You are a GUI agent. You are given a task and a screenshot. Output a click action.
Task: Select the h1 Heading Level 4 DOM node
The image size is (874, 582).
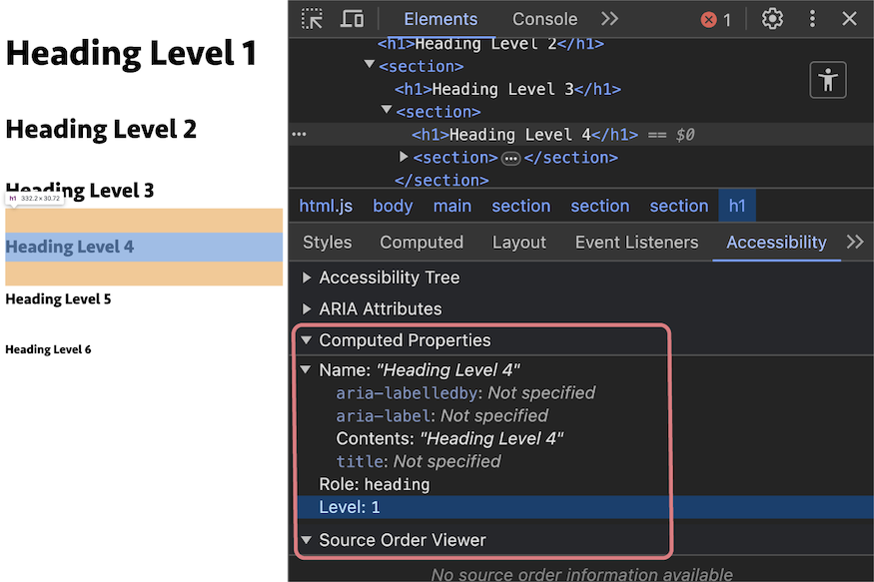point(524,135)
